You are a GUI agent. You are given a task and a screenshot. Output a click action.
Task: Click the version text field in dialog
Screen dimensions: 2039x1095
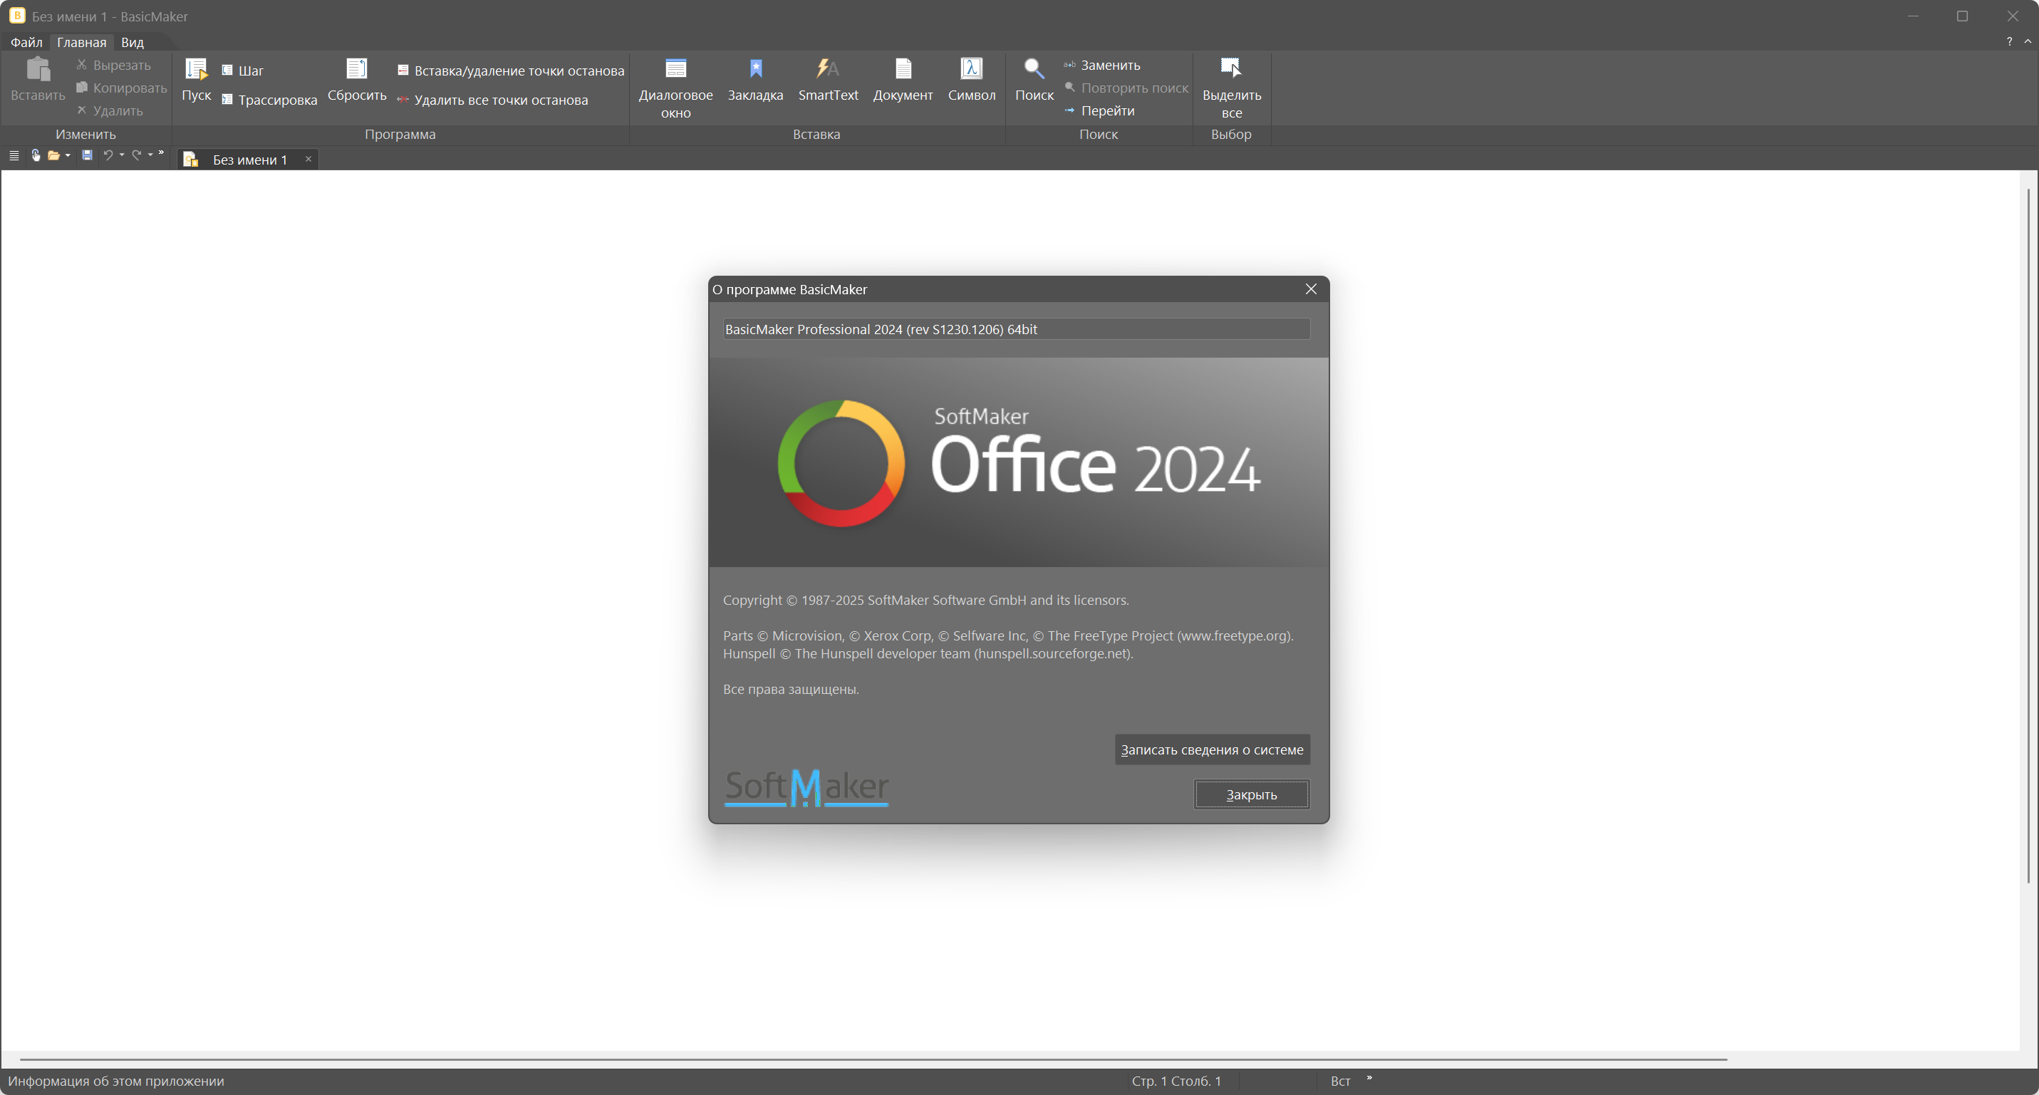tap(1015, 329)
